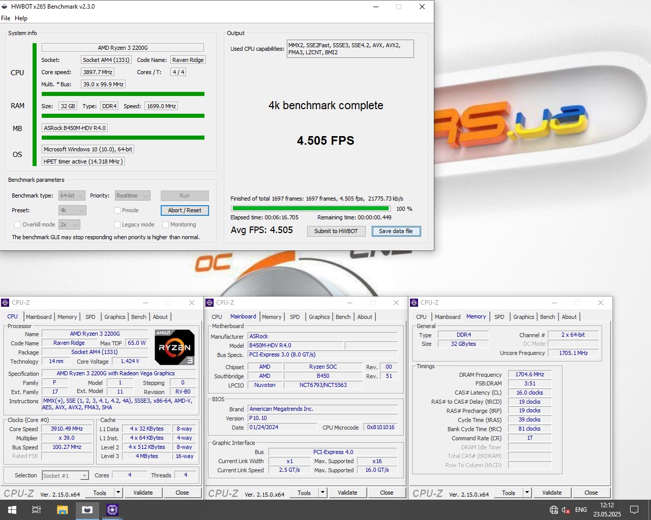Open the Priority Realtime dropdown
Viewport: 651px width, 520px height.
tap(133, 196)
